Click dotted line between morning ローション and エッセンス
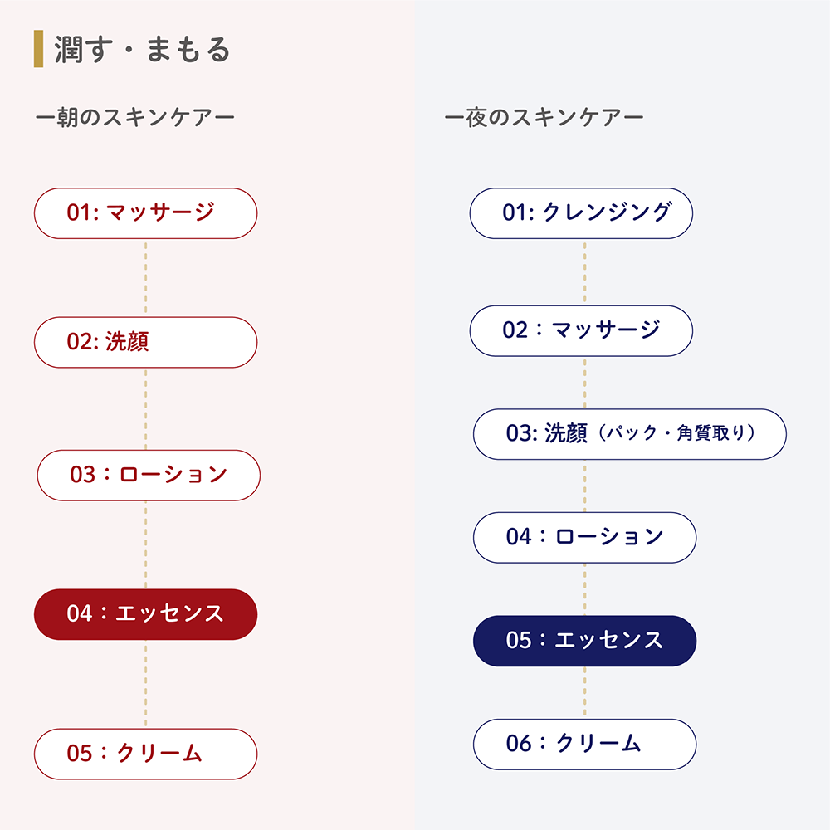The width and height of the screenshot is (830, 830). pos(145,545)
